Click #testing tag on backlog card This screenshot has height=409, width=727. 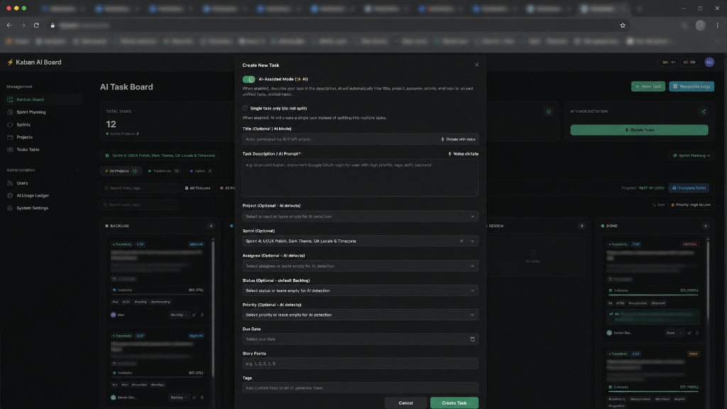[141, 302]
